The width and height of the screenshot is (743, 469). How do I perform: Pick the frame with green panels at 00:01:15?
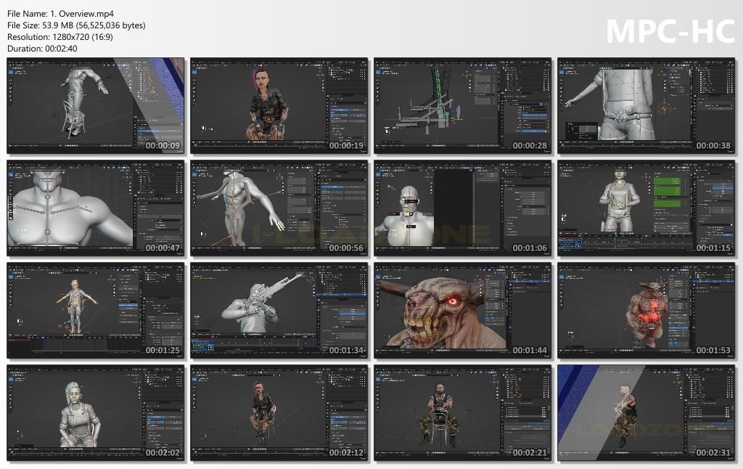646,208
